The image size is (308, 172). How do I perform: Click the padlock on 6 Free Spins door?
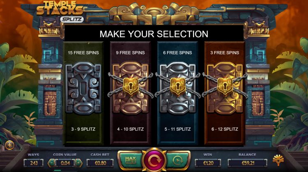(178, 86)
